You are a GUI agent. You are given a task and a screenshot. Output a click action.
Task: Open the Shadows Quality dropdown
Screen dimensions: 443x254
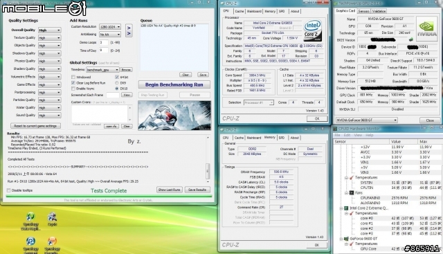[49, 53]
